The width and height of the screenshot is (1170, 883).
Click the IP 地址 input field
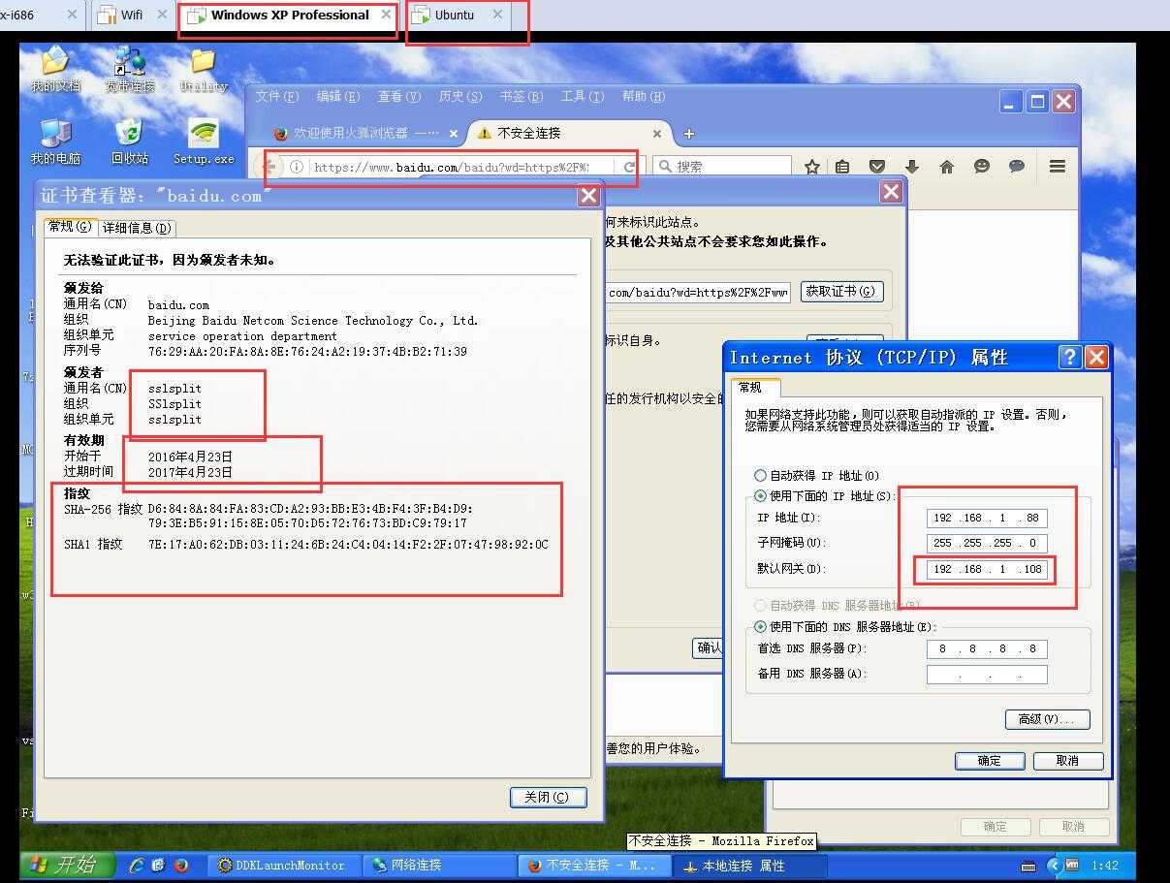987,518
